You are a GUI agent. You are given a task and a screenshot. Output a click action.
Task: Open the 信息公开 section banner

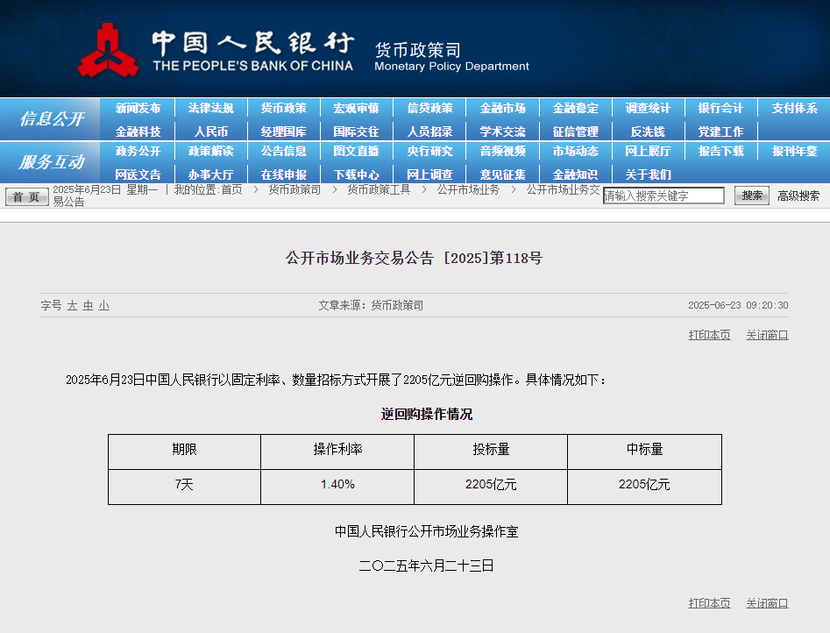pos(51,119)
